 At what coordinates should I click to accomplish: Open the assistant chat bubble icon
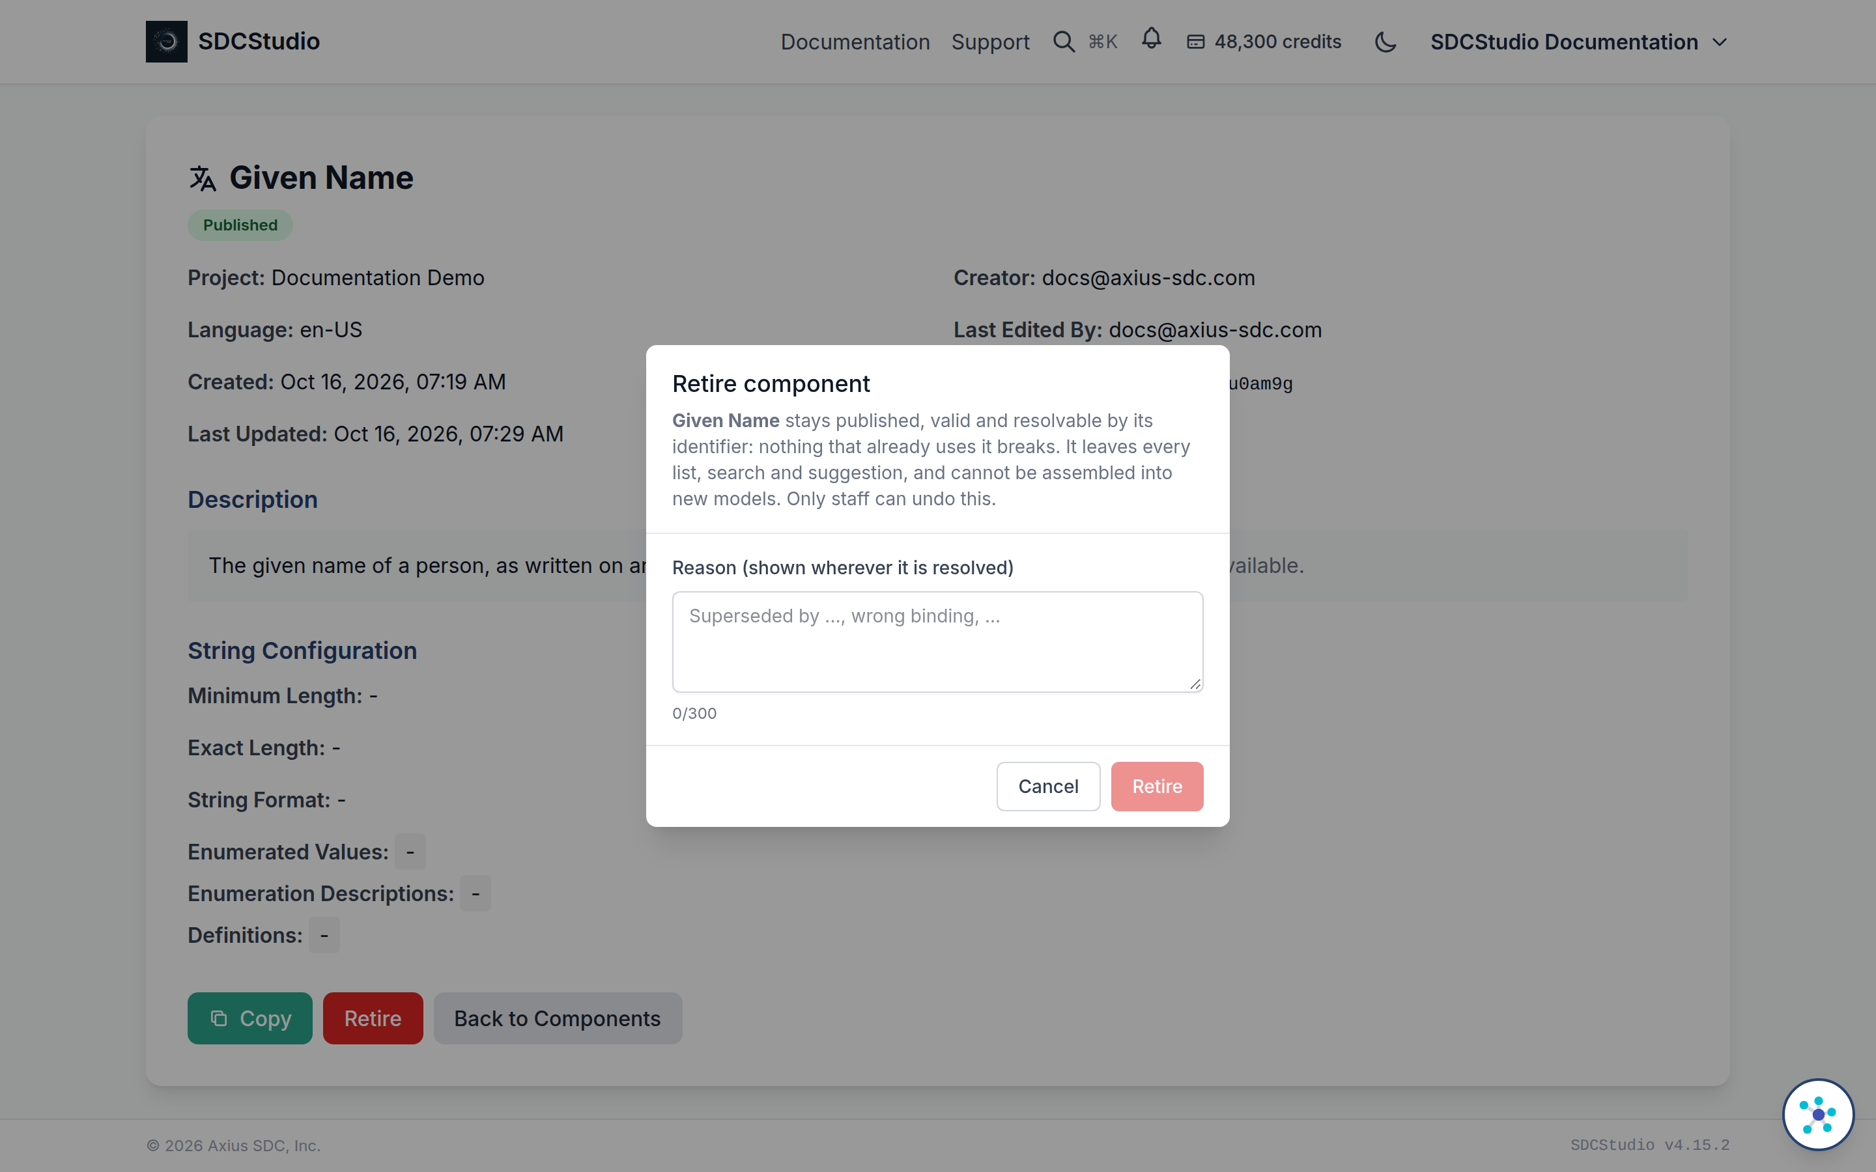tap(1818, 1115)
